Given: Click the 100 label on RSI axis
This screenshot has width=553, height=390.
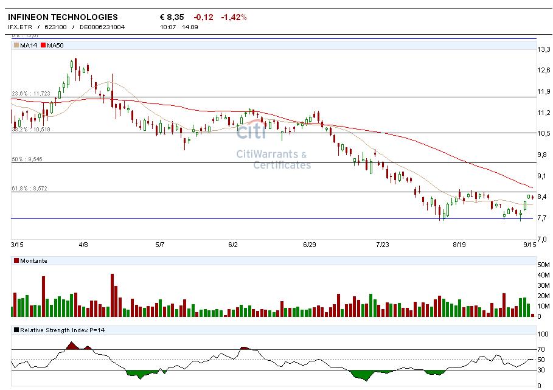Looking at the screenshot, I should (x=543, y=334).
